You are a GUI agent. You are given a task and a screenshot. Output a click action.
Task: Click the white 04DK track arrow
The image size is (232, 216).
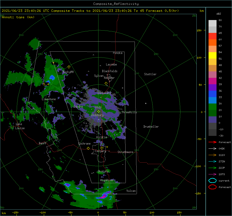(x=212, y=149)
